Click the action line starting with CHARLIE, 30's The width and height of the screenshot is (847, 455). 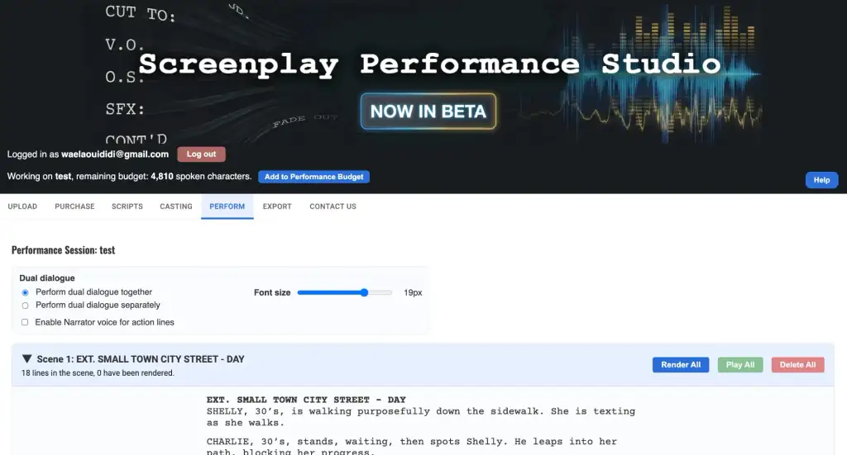[x=412, y=447]
